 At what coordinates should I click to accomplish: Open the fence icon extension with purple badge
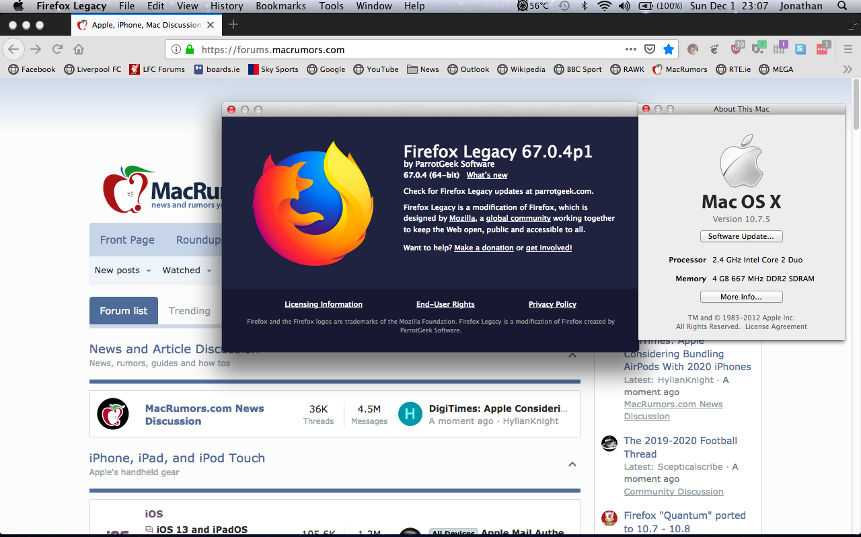click(x=780, y=49)
